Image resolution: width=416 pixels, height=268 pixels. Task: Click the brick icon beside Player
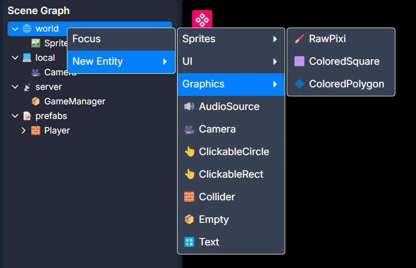point(36,130)
